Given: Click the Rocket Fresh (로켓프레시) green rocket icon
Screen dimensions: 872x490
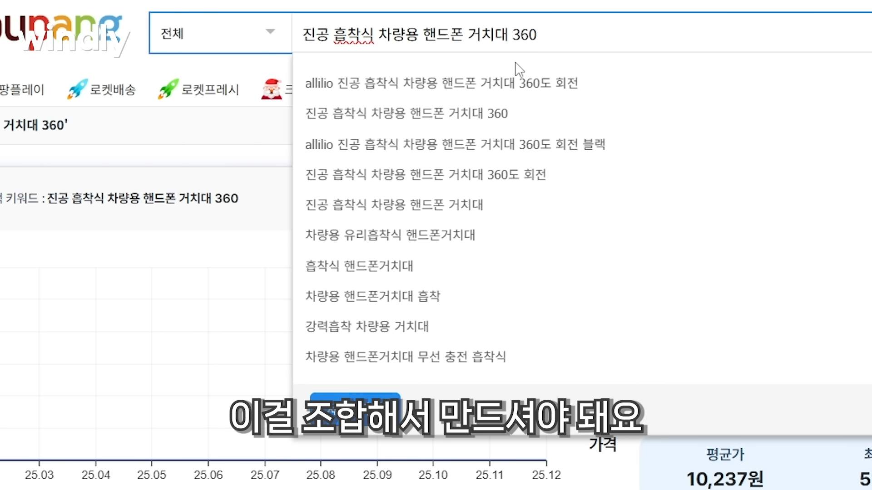Looking at the screenshot, I should 168,89.
